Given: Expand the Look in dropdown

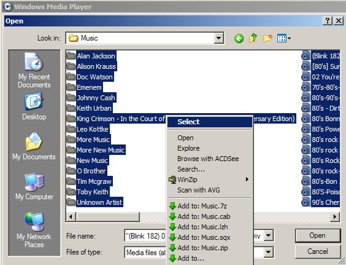Looking at the screenshot, I should coord(218,38).
